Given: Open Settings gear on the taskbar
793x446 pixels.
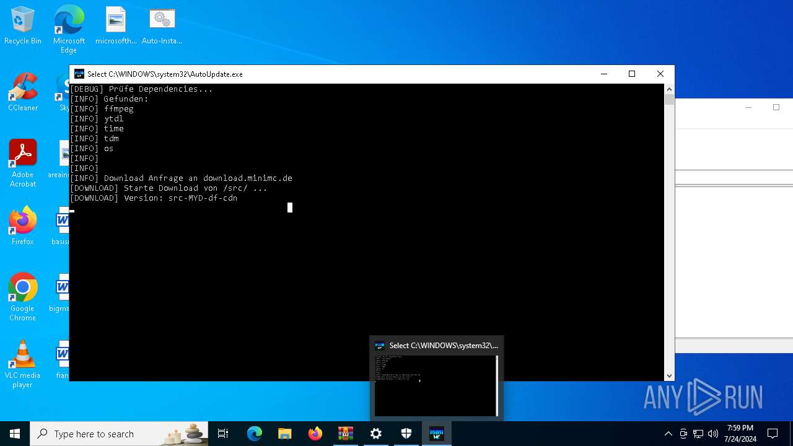Looking at the screenshot, I should click(x=376, y=434).
